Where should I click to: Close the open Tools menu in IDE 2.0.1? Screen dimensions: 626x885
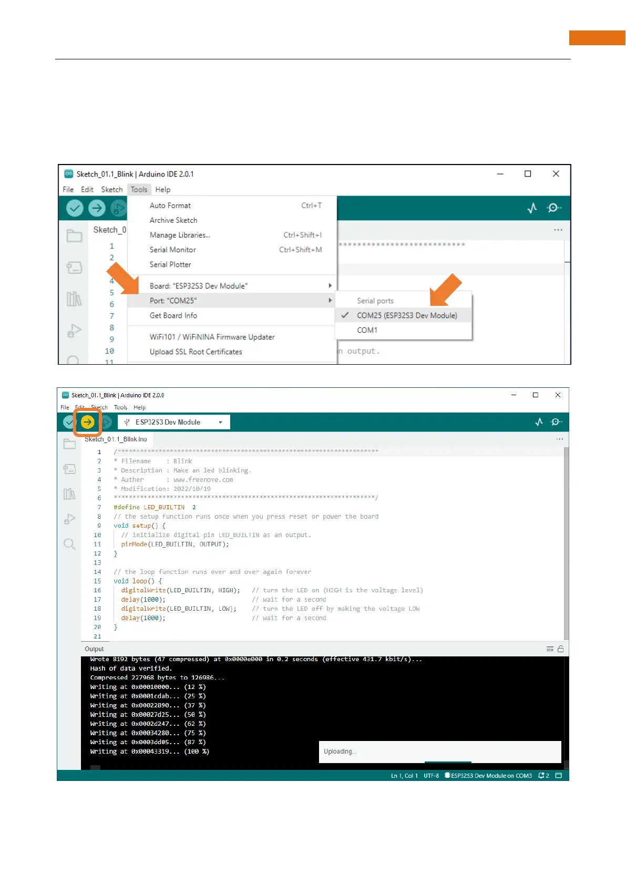139,190
